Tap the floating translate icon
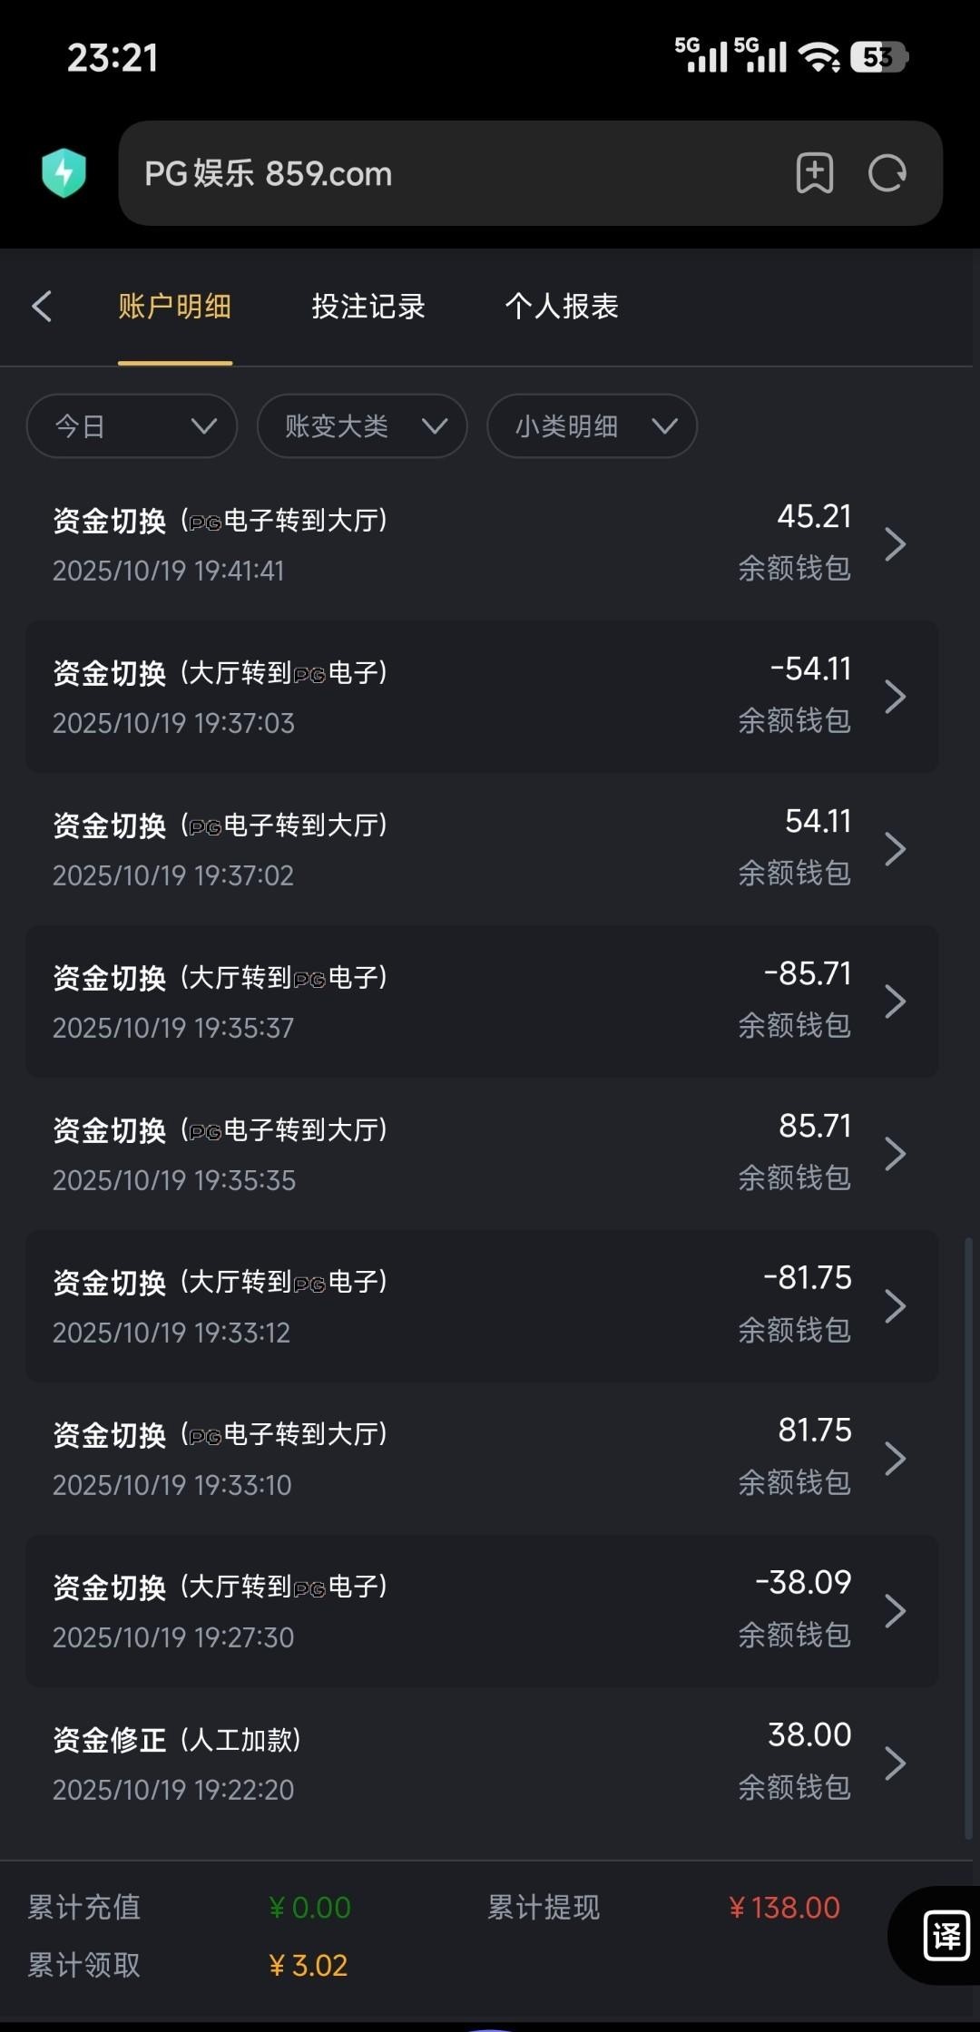The image size is (980, 2032). point(945,1935)
